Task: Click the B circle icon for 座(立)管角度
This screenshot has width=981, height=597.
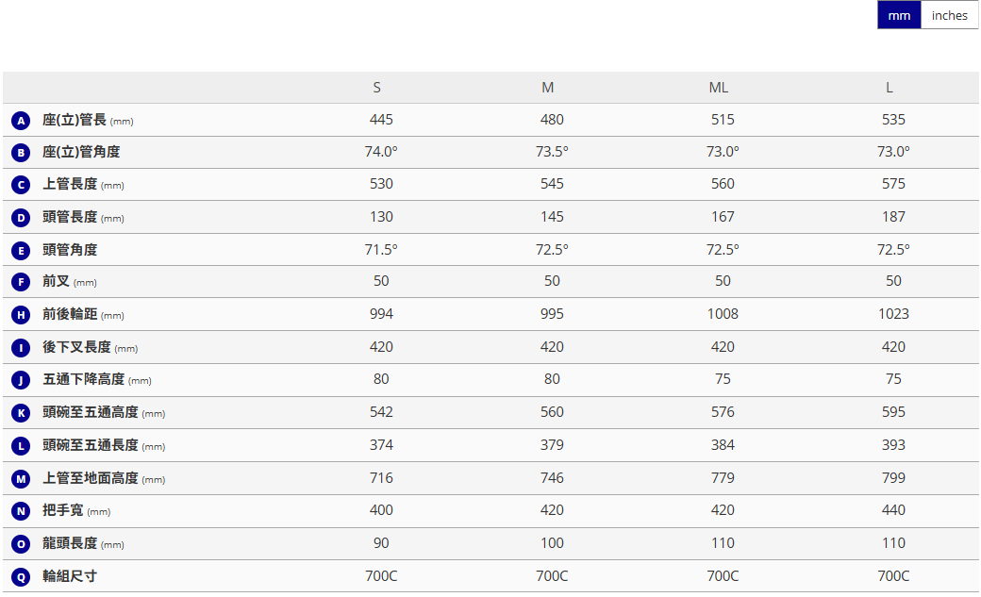Action: [x=21, y=153]
